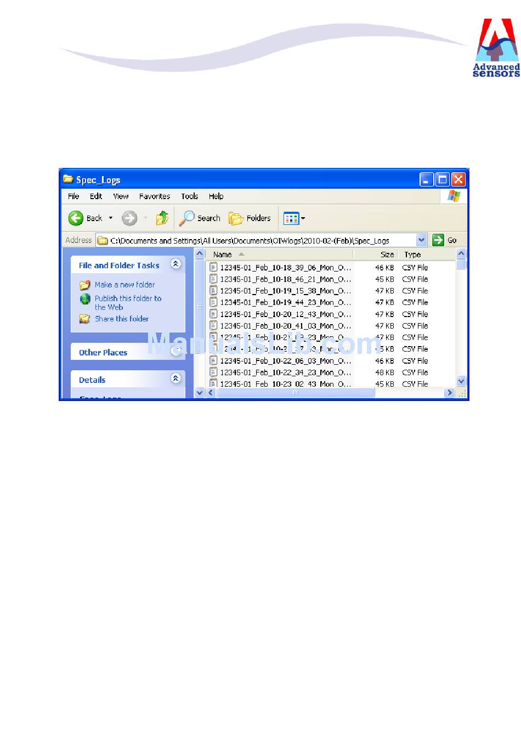Click the Forward arrow icon
The image size is (521, 746).
click(129, 218)
